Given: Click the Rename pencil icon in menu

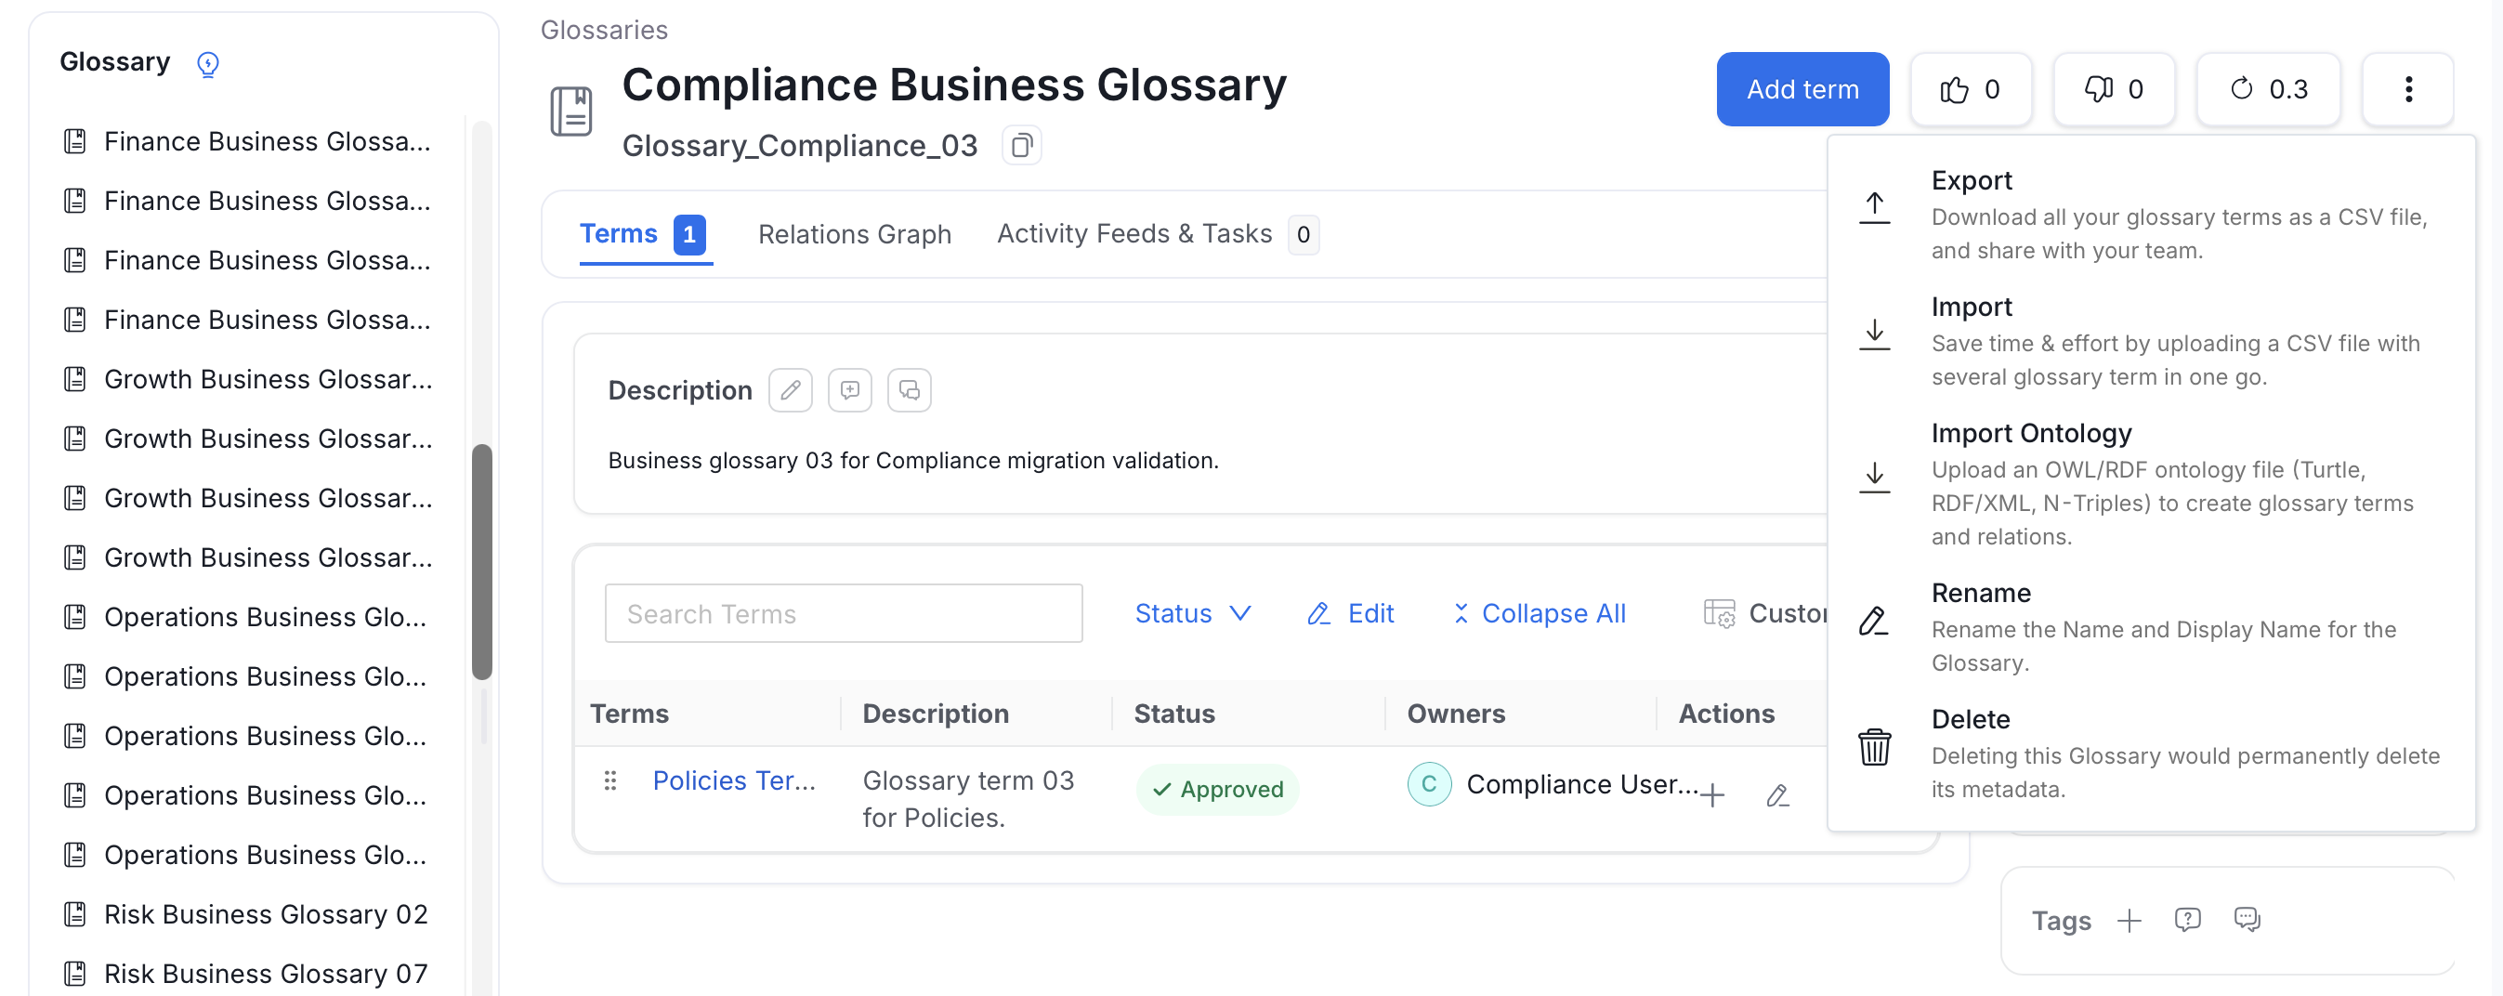Looking at the screenshot, I should (1874, 620).
